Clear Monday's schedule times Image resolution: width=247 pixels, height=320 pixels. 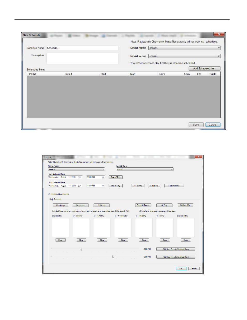(x=81, y=240)
